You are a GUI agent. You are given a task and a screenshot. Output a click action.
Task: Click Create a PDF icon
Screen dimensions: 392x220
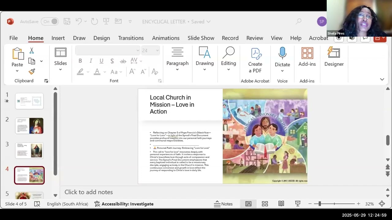coord(255,61)
